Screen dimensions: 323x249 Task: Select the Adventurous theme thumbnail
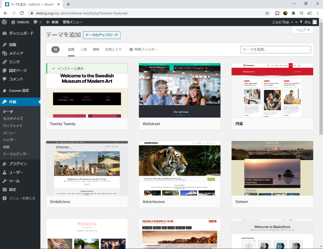(179, 168)
